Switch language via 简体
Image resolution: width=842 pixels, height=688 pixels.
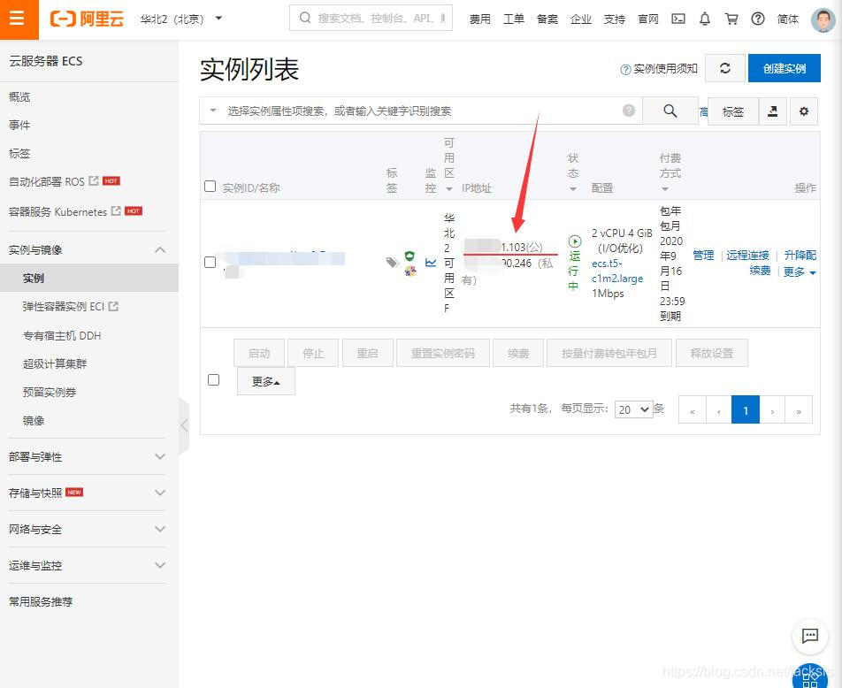pos(788,19)
